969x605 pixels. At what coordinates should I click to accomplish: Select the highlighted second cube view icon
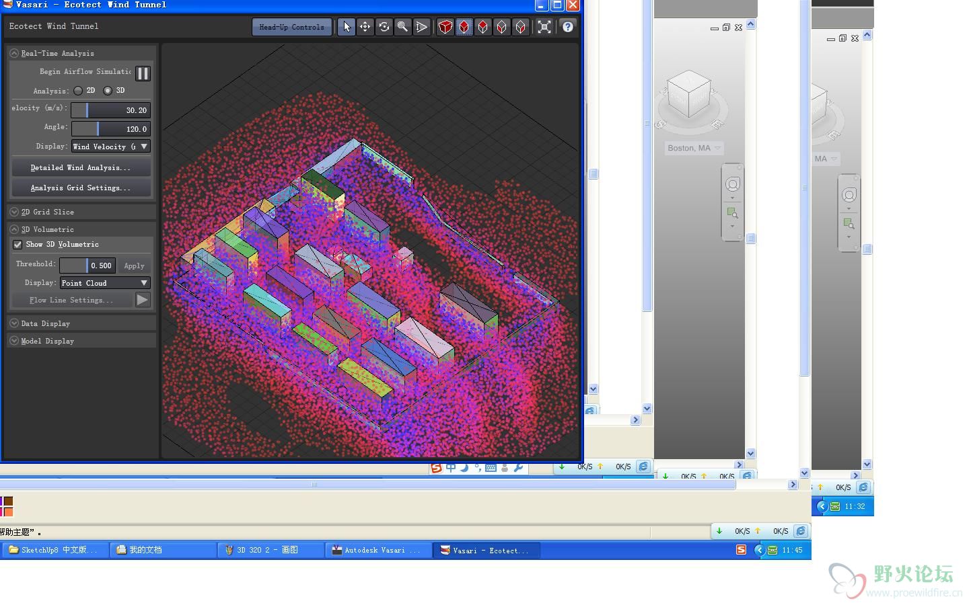464,27
